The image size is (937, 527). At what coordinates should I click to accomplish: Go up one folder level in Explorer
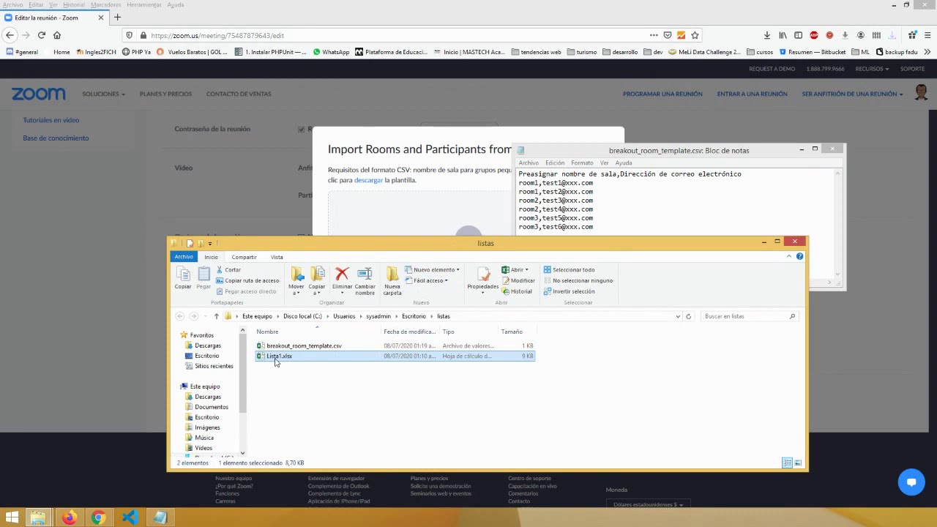tap(216, 316)
